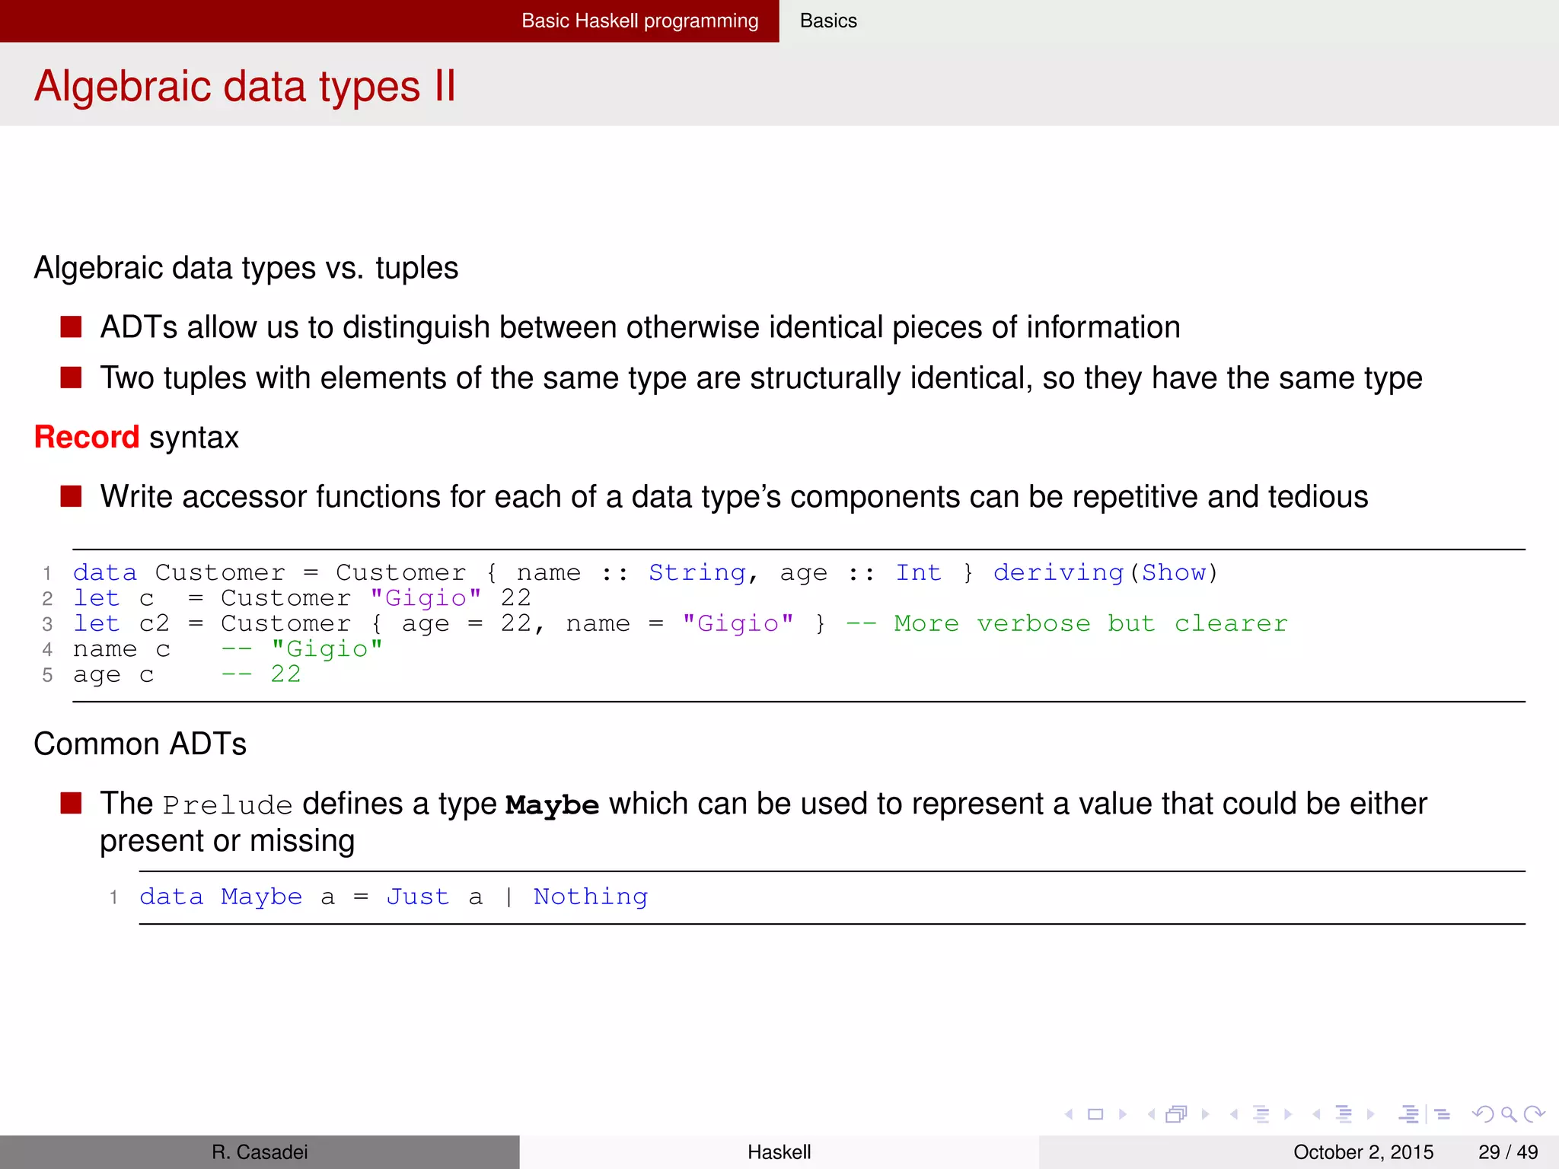Click author name R. Casadei in footer
The width and height of the screenshot is (1559, 1169).
click(x=260, y=1152)
